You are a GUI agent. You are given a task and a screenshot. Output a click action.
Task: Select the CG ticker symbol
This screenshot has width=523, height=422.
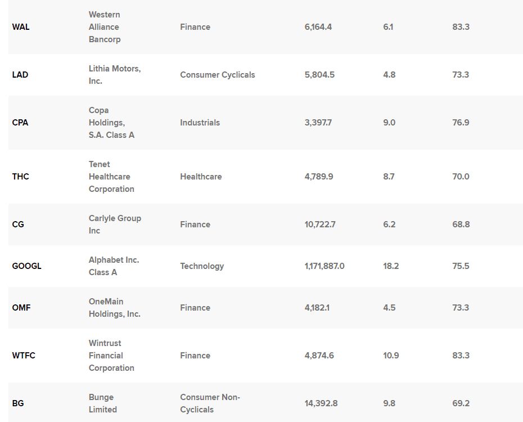18,225
